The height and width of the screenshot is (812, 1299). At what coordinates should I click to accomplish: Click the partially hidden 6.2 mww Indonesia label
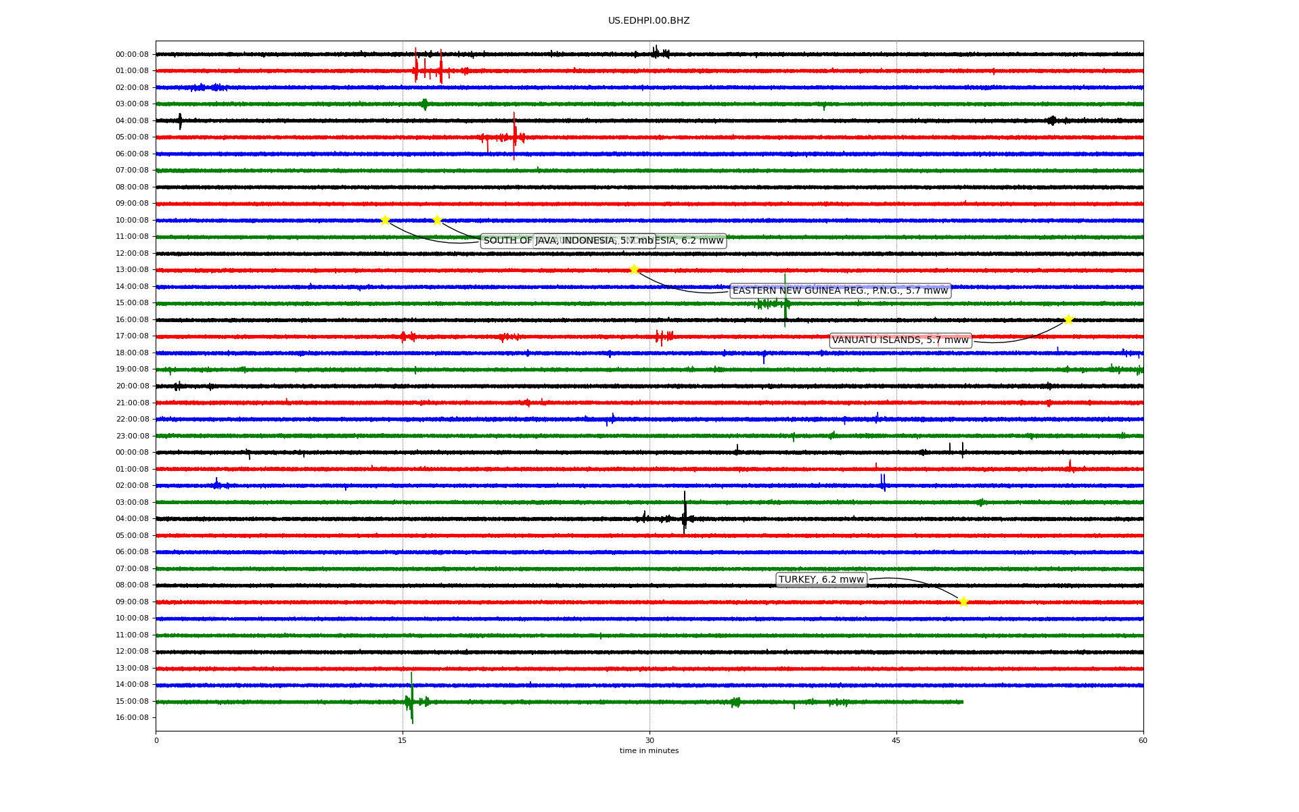tap(690, 241)
